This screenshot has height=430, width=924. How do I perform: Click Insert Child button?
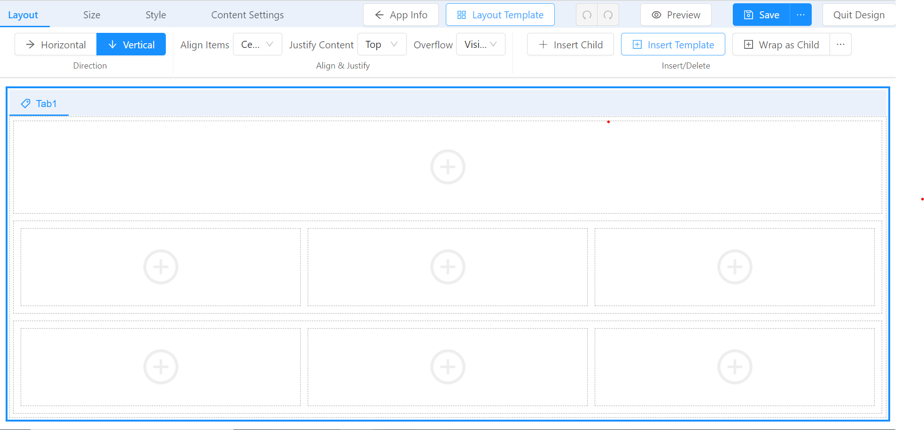coord(570,45)
